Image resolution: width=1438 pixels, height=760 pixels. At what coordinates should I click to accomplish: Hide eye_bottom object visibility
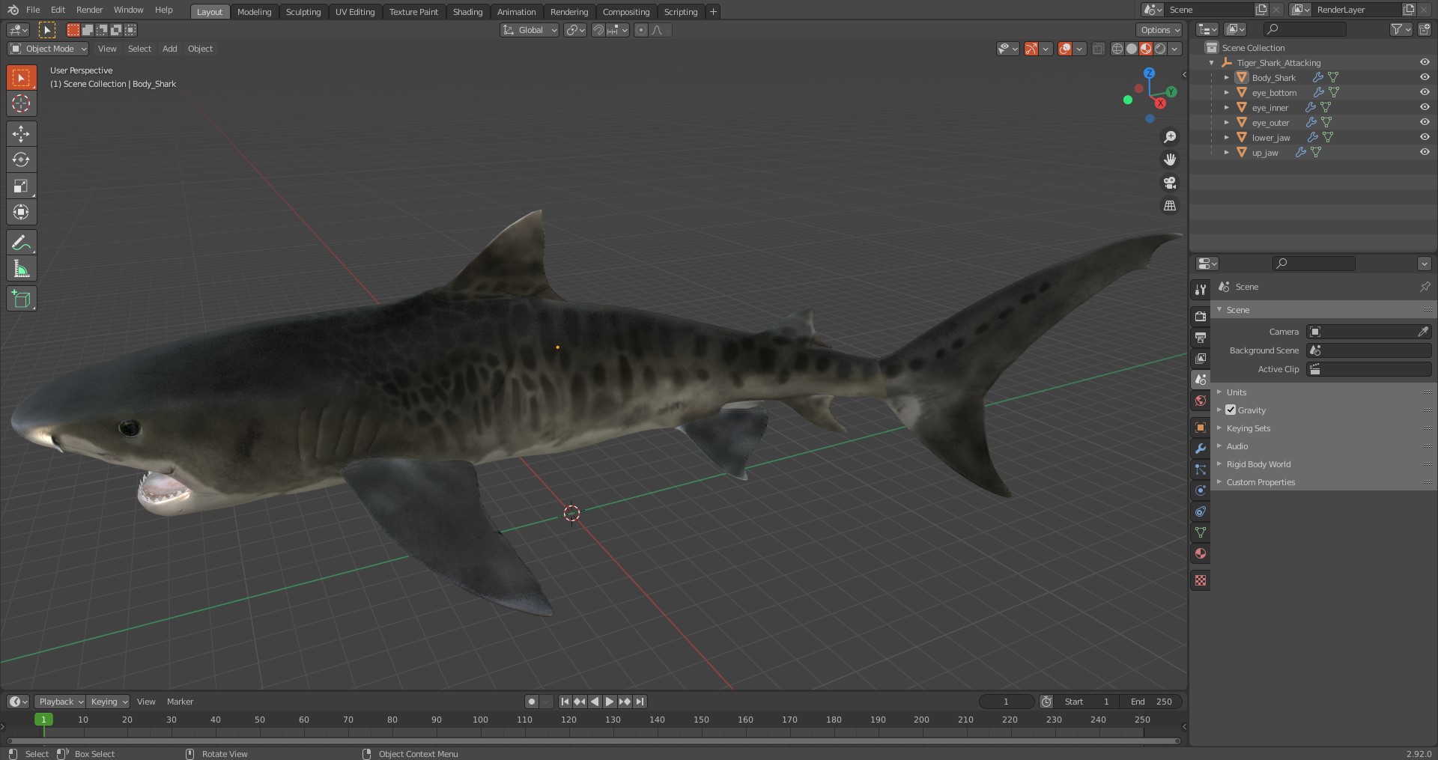click(1425, 92)
